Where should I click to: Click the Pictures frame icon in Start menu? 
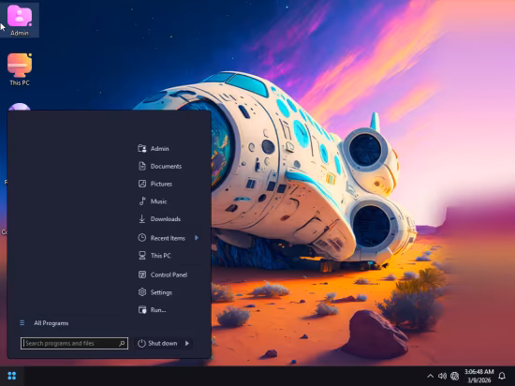[x=142, y=184]
